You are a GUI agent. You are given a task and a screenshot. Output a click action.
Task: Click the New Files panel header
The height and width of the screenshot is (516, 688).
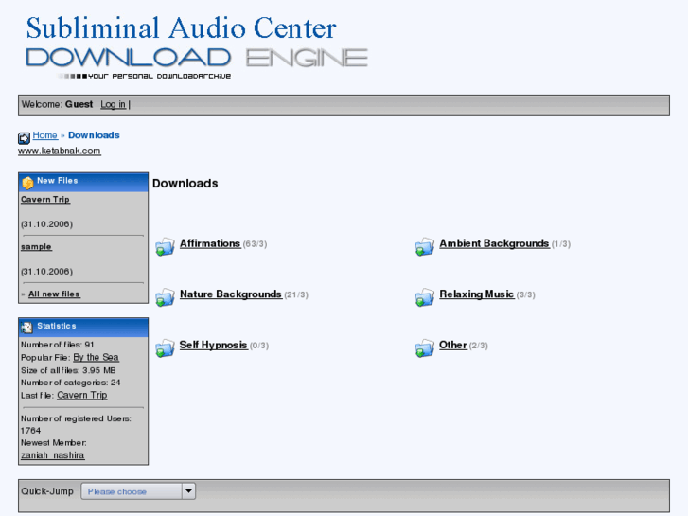pos(83,182)
